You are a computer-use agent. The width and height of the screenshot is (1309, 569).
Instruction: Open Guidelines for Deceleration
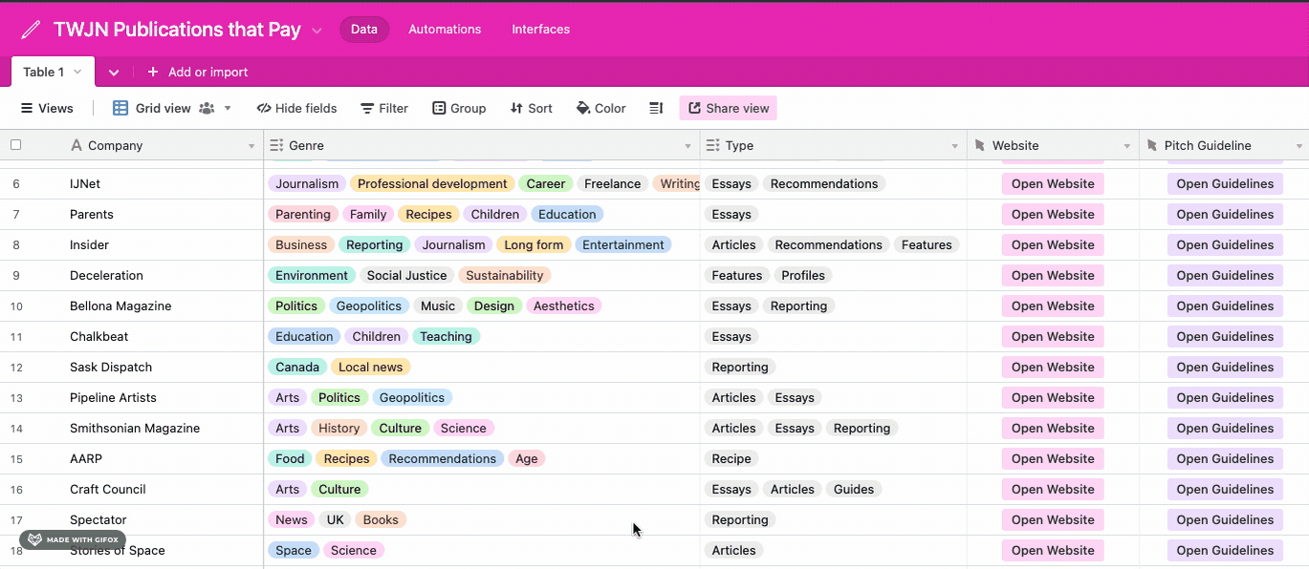(x=1225, y=275)
